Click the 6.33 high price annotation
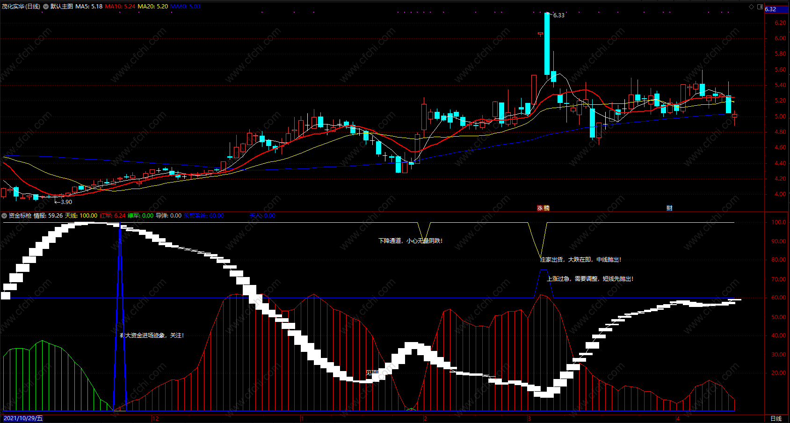The image size is (790, 423). click(x=558, y=15)
